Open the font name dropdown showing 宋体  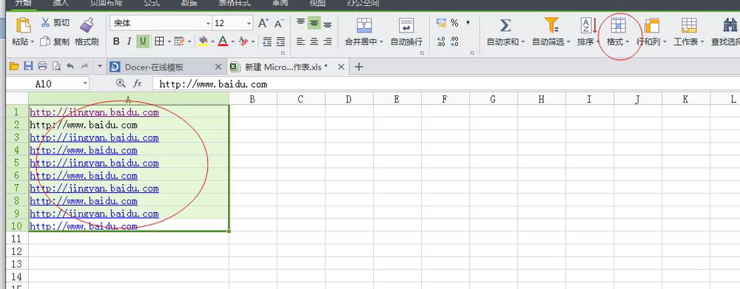pyautogui.click(x=161, y=23)
